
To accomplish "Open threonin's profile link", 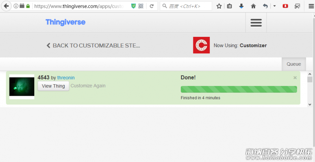I will point(66,78).
